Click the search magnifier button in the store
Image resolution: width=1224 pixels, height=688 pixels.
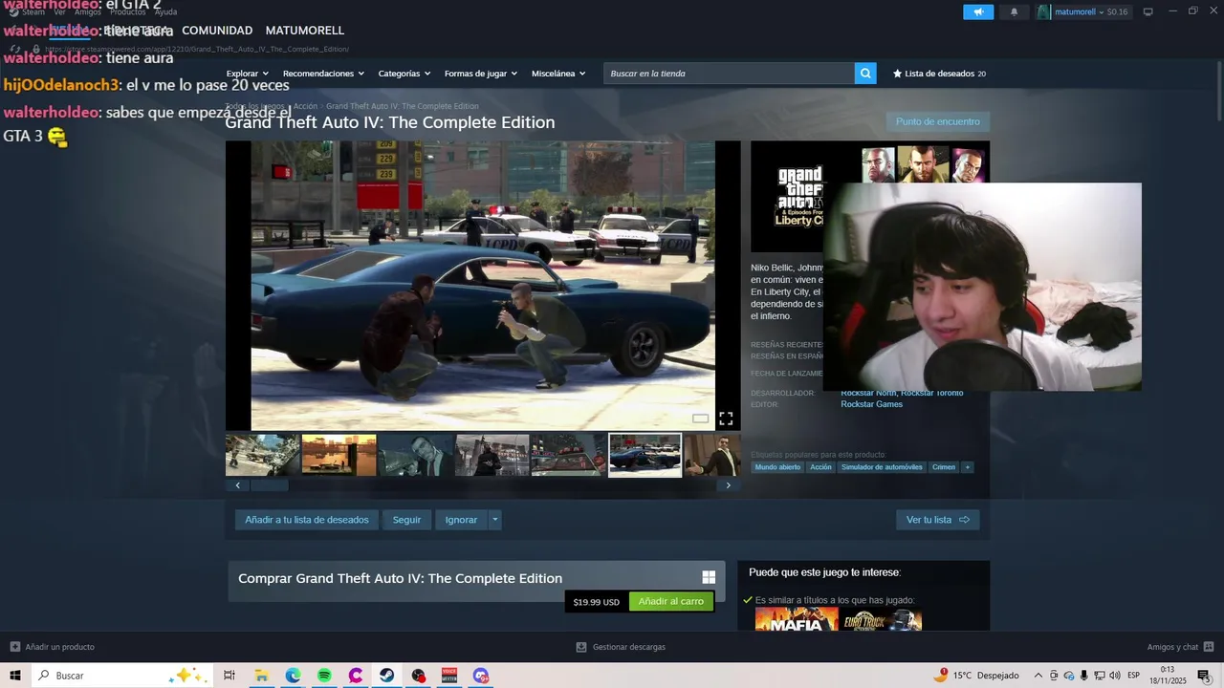865,74
